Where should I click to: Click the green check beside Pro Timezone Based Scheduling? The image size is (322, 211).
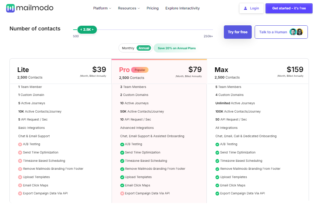coord(122,161)
